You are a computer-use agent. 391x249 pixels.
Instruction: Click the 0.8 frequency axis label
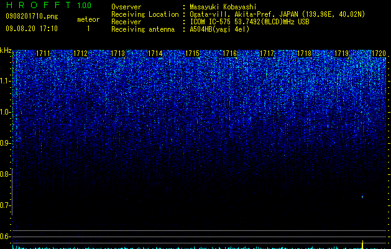point(4,174)
